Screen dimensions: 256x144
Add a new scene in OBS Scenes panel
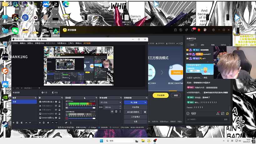[13, 123]
